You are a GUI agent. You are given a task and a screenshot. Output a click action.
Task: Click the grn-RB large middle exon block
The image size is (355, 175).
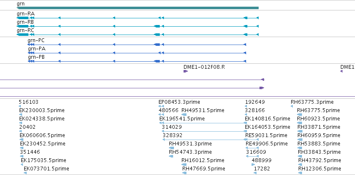(x=157, y=26)
